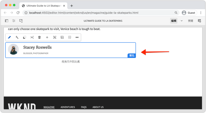
Task: Click the Stacey Roswells name text
Action: pyautogui.click(x=37, y=47)
